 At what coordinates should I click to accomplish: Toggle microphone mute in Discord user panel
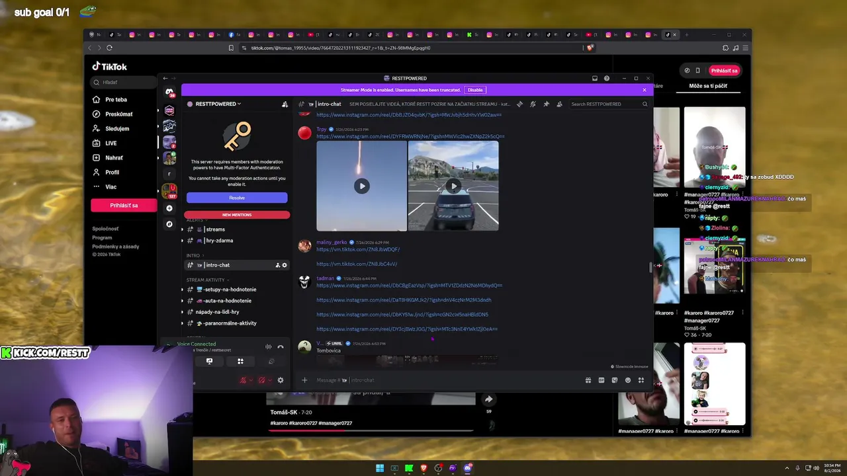pos(243,380)
